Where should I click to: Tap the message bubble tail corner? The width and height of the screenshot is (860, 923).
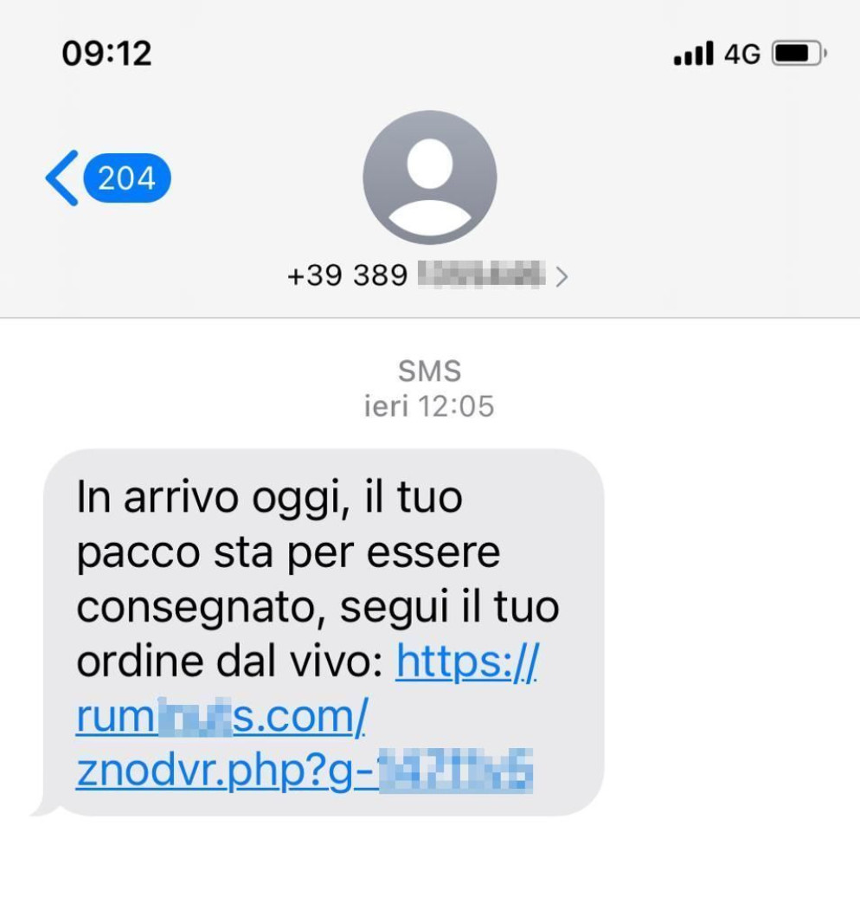tap(44, 806)
